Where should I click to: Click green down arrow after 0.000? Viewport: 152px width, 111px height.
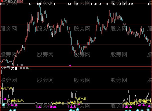(x=29, y=68)
